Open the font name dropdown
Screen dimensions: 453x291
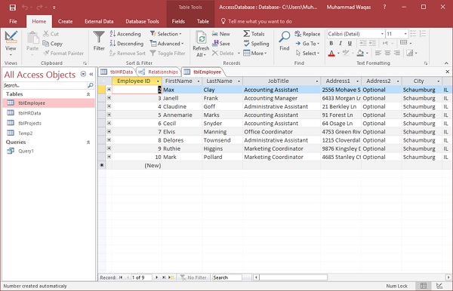click(382, 34)
